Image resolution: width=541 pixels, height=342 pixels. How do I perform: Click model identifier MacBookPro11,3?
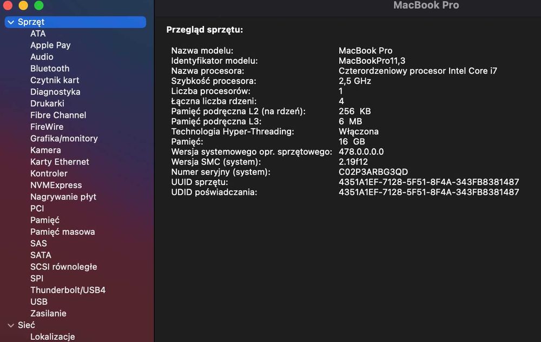(x=372, y=61)
